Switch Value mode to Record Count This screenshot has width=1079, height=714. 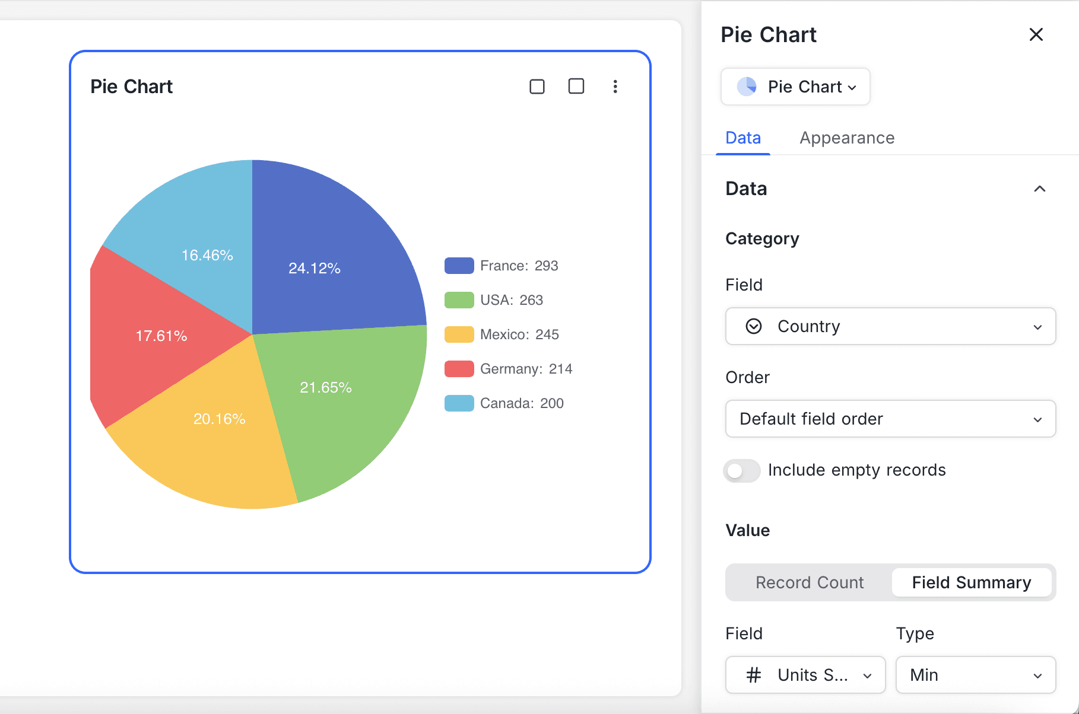pyautogui.click(x=809, y=582)
